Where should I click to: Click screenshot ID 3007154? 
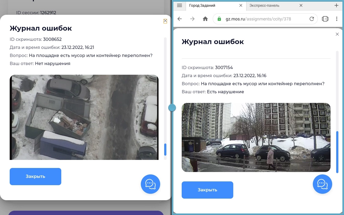[224, 67]
